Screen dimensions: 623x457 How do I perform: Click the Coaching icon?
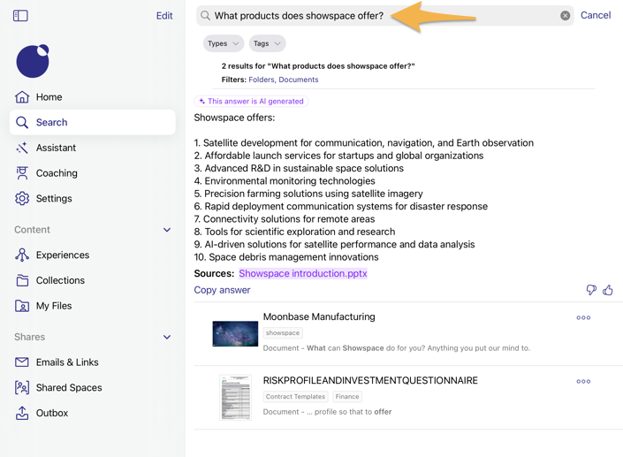click(22, 173)
